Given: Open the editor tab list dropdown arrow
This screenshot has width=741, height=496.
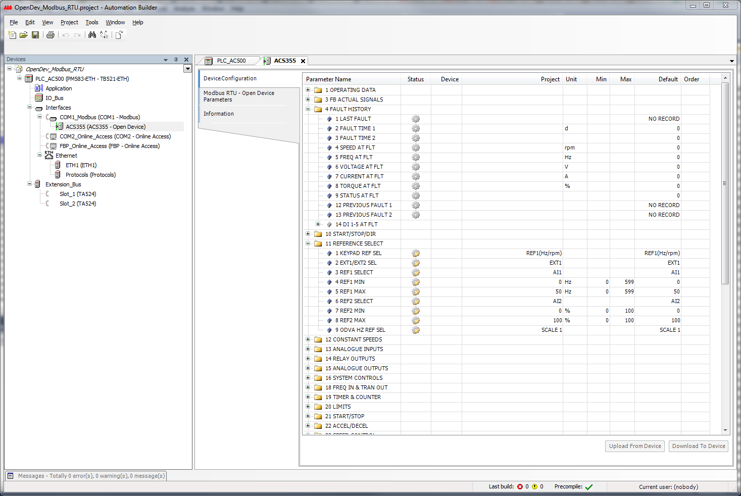Looking at the screenshot, I should (x=732, y=61).
